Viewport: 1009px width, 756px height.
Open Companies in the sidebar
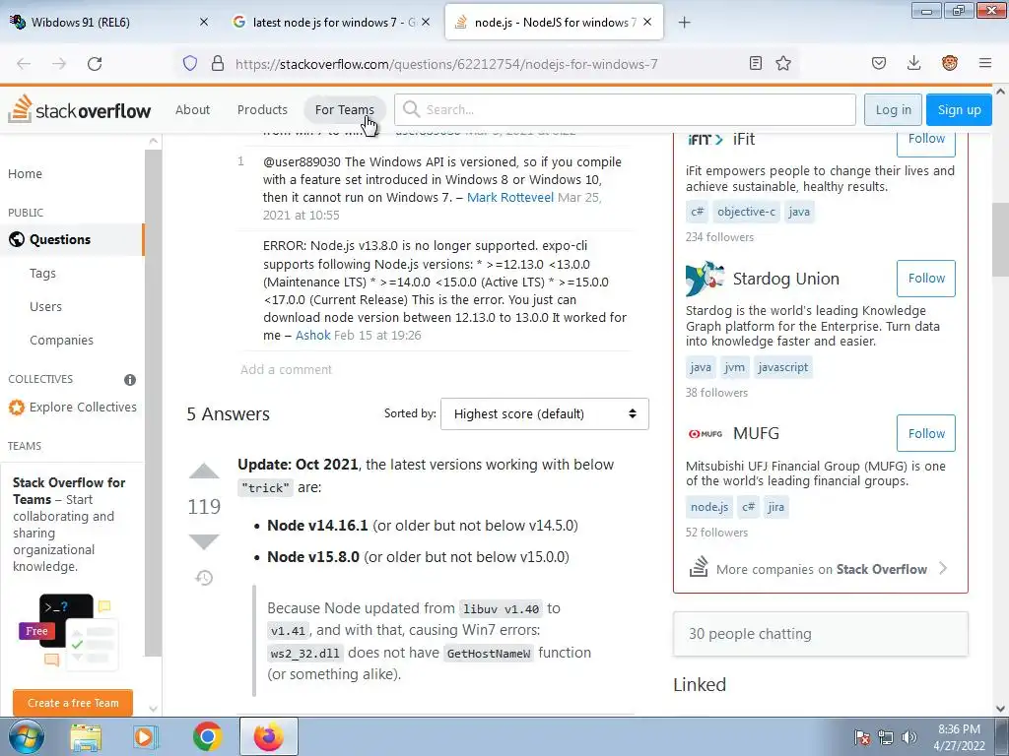(61, 340)
